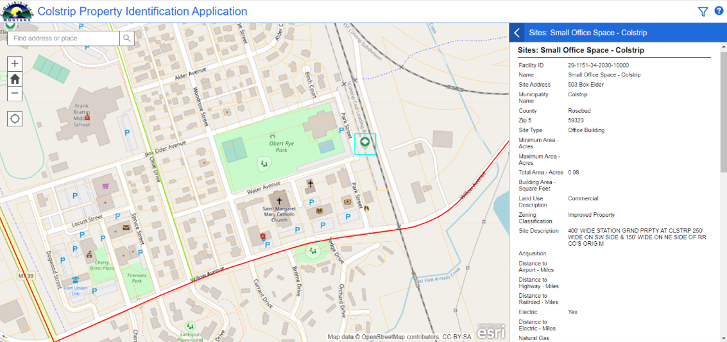This screenshot has height=342, width=727.
Task: Click the playground icon south of Willow Avenue
Action: (x=313, y=251)
